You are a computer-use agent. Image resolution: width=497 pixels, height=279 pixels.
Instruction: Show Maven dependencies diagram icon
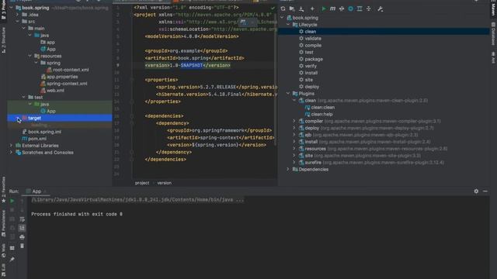point(360,9)
